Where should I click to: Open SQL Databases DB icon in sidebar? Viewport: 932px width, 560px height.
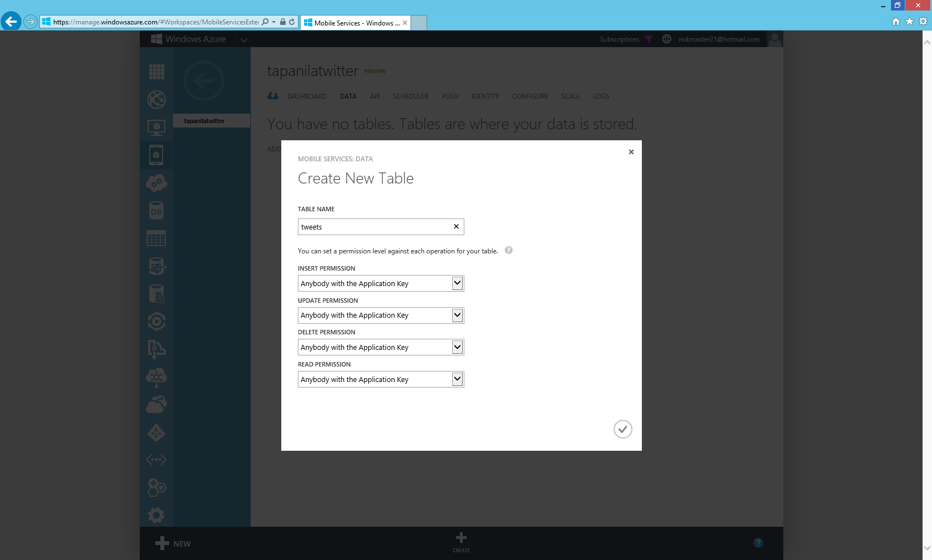(x=156, y=211)
